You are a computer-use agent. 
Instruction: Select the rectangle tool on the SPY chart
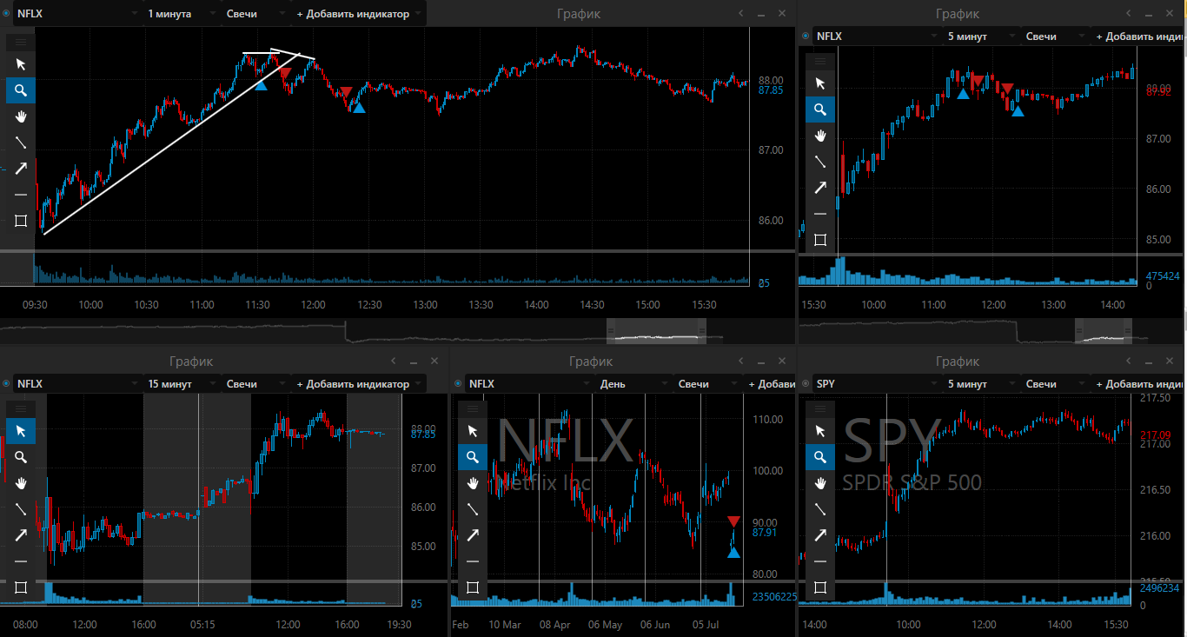(x=820, y=587)
